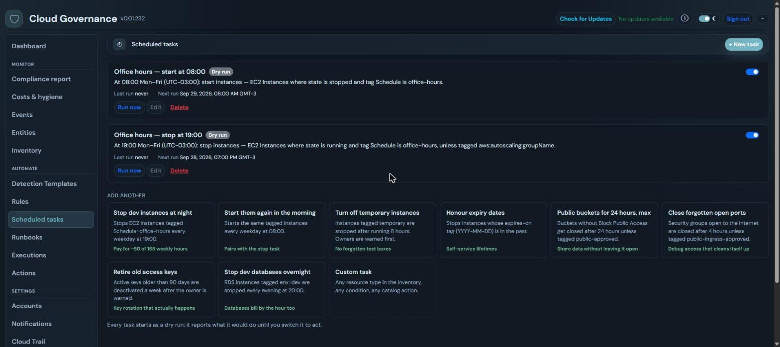Go to Compliance report
The image size is (780, 347).
click(x=51, y=79)
